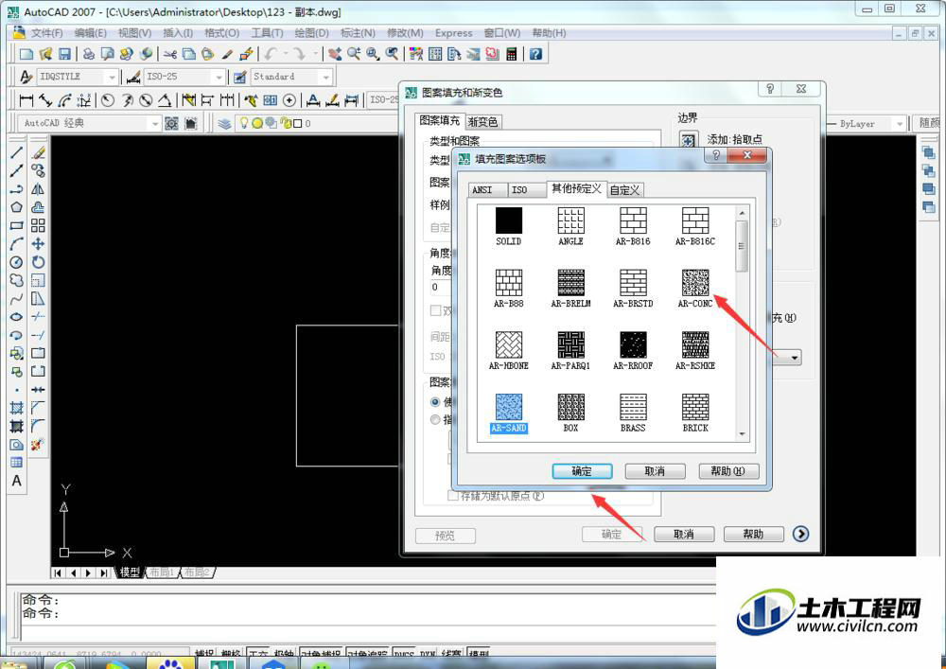Click 取消 in the pattern palette dialog
Viewport: 946px width, 669px height.
click(x=655, y=471)
